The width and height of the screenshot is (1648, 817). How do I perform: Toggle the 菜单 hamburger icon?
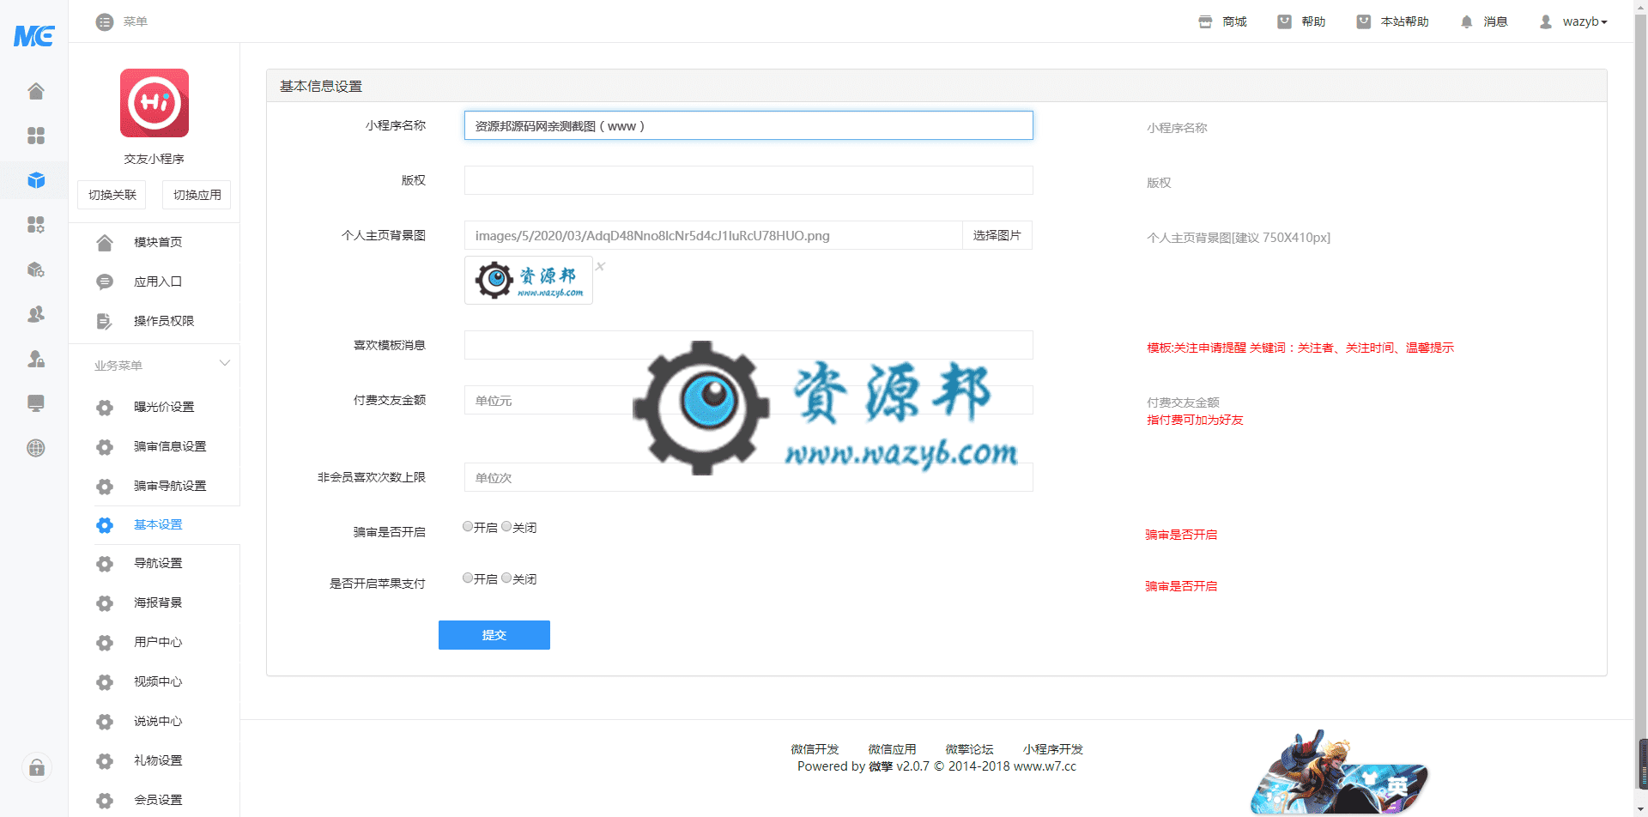tap(105, 21)
